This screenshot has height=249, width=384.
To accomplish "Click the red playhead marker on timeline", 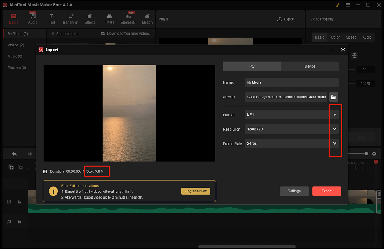I will click(376, 162).
